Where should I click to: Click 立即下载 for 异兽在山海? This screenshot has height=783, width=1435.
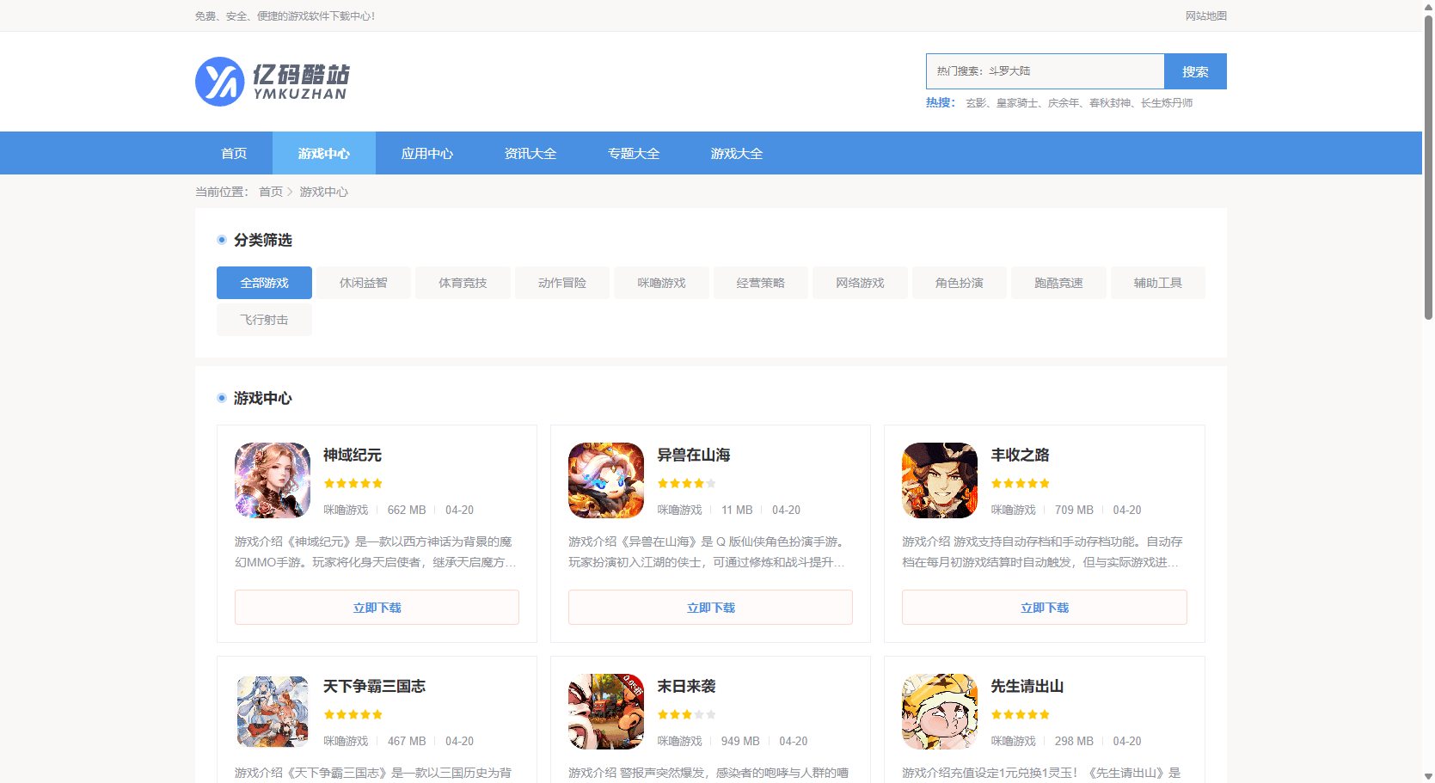pyautogui.click(x=710, y=608)
